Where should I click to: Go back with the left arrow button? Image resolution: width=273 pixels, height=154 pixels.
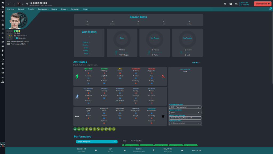[x=8, y=4]
